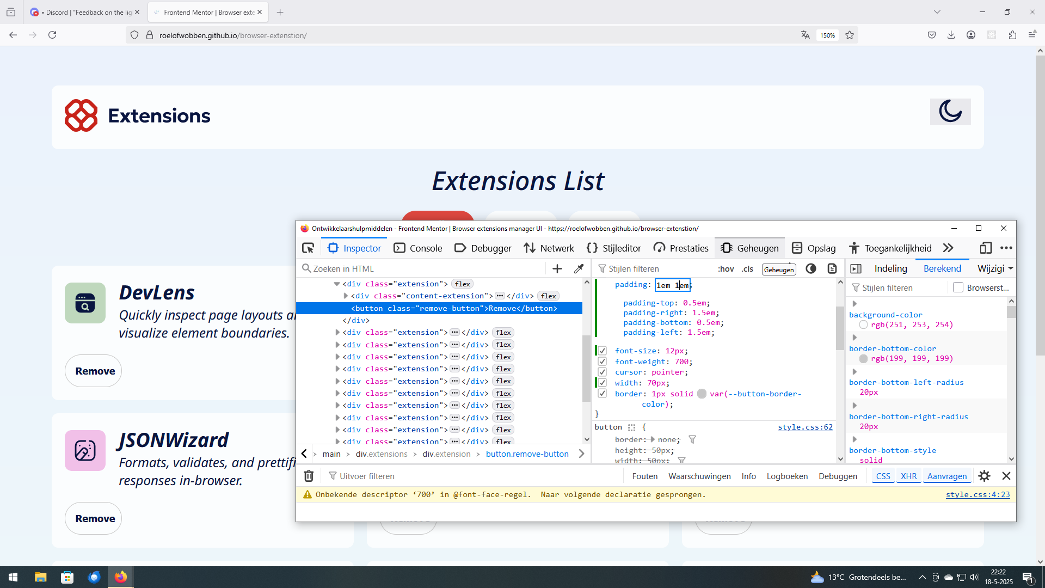Click the border color swatch in rules
This screenshot has width=1045, height=588.
702,394
